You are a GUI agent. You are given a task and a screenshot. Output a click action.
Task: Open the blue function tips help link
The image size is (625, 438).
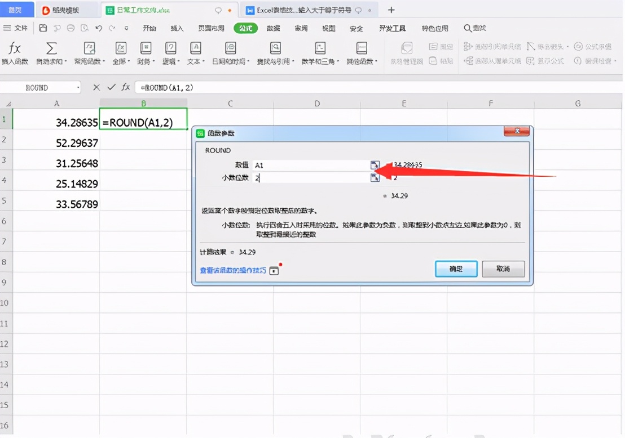[233, 271]
